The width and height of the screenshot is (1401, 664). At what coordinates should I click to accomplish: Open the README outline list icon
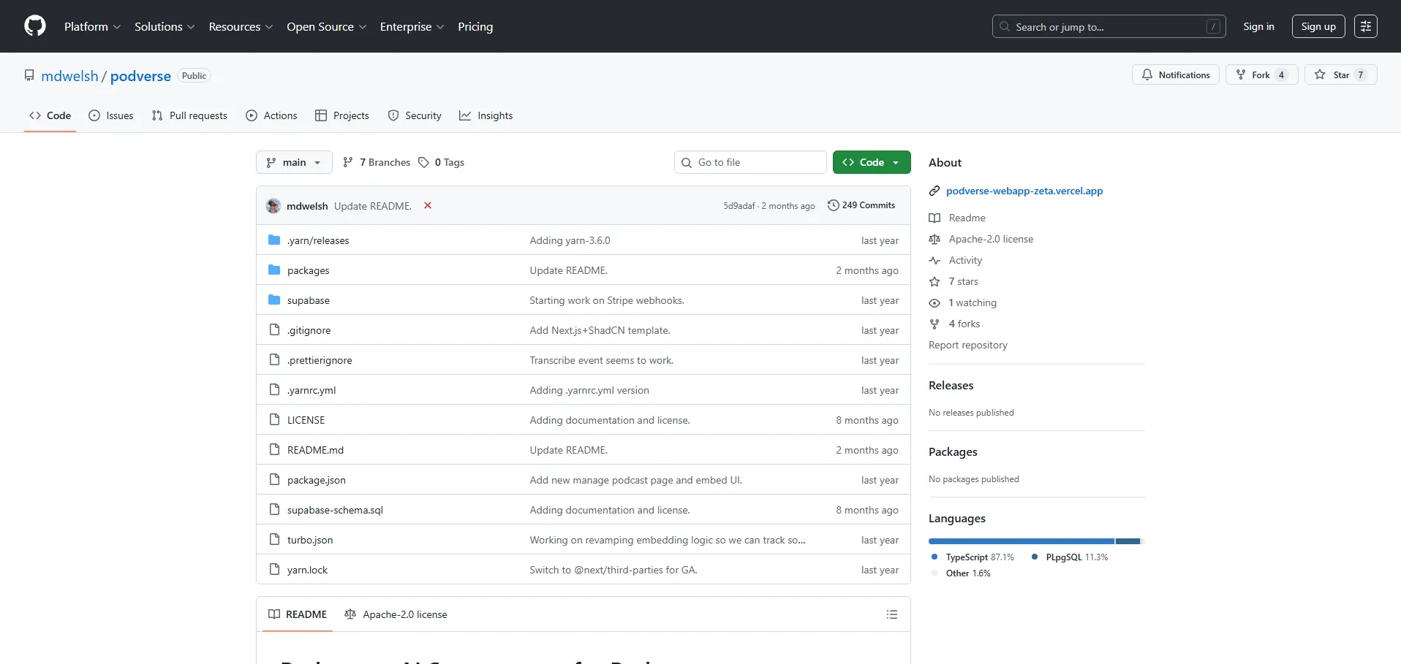click(891, 614)
